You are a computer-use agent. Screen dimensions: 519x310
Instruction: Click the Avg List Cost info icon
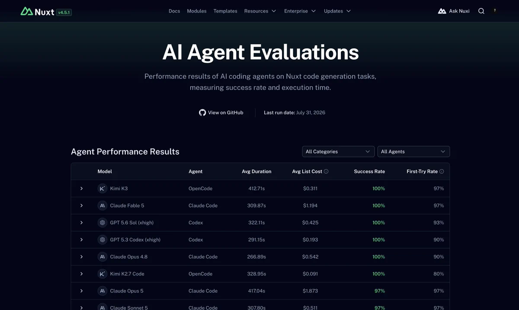pyautogui.click(x=326, y=172)
